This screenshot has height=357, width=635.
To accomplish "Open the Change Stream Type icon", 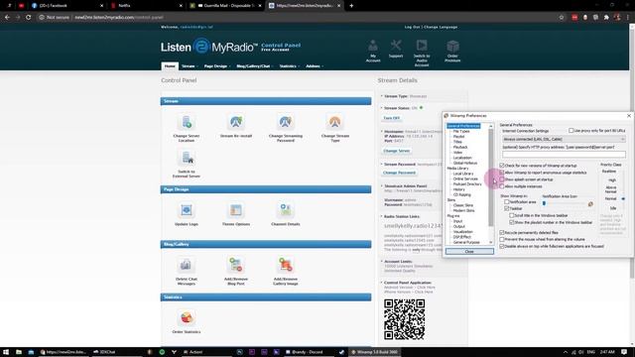I will point(335,122).
